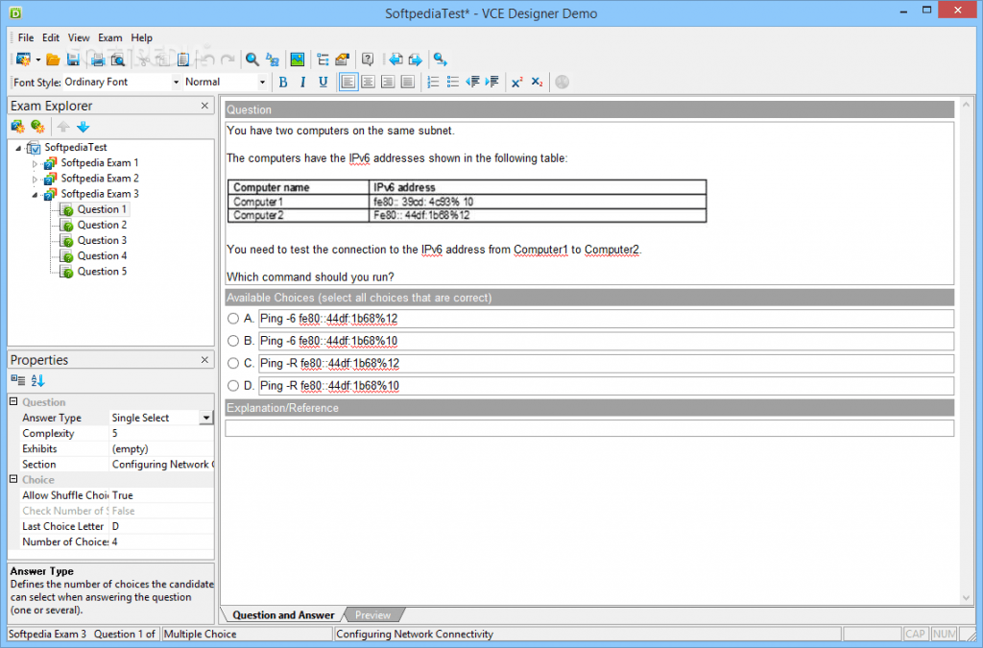Select answer choice A radio button
The width and height of the screenshot is (983, 648).
pyautogui.click(x=233, y=318)
